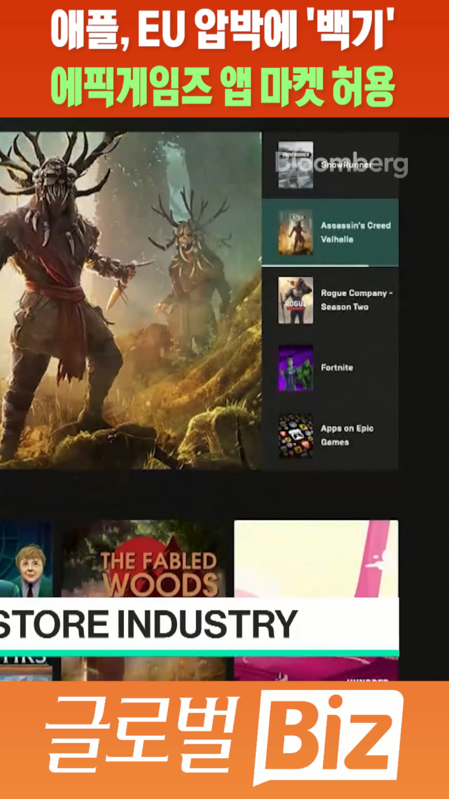Open the Apps on Epic Games label

click(x=347, y=435)
